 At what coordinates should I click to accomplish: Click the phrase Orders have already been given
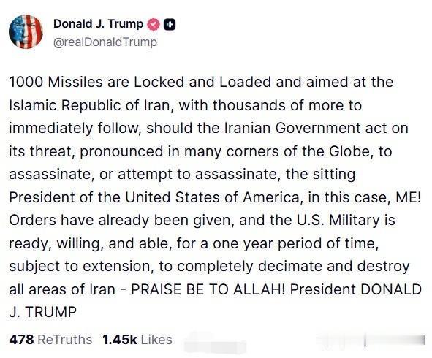tap(122, 220)
